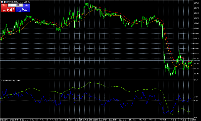Click the blue buy price 1.05 64 panel

(x=22, y=10)
